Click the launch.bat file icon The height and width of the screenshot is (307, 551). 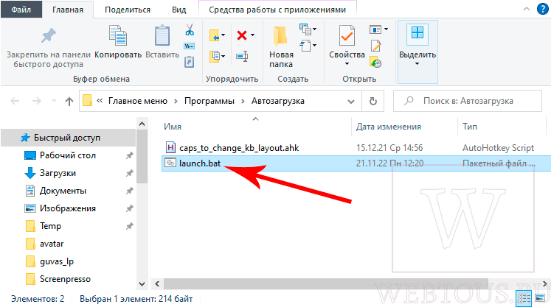click(x=170, y=163)
